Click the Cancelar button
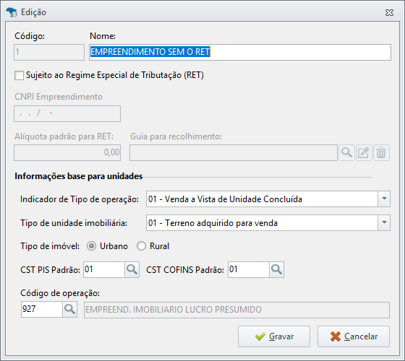The width and height of the screenshot is (405, 361). pos(354,336)
